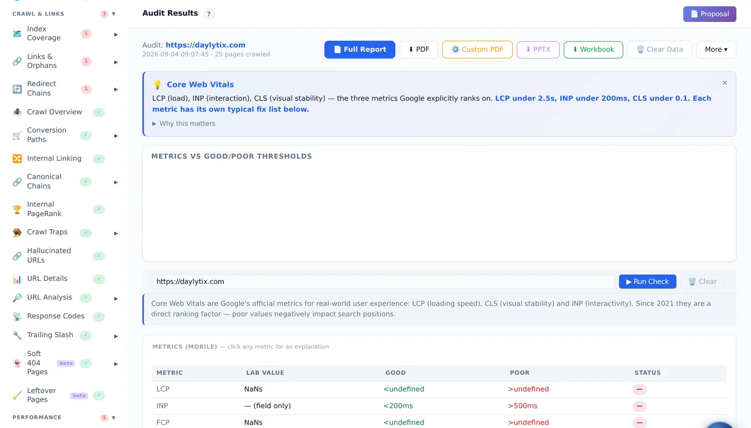Select the Response Codes satellite dish icon

point(17,316)
